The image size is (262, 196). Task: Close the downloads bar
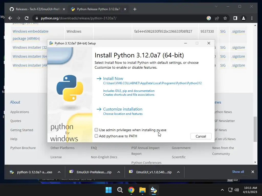253,172
